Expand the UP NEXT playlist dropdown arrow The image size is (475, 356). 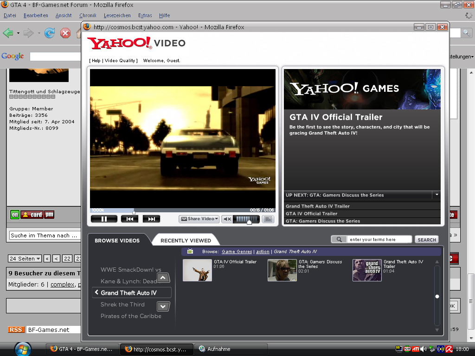point(437,195)
